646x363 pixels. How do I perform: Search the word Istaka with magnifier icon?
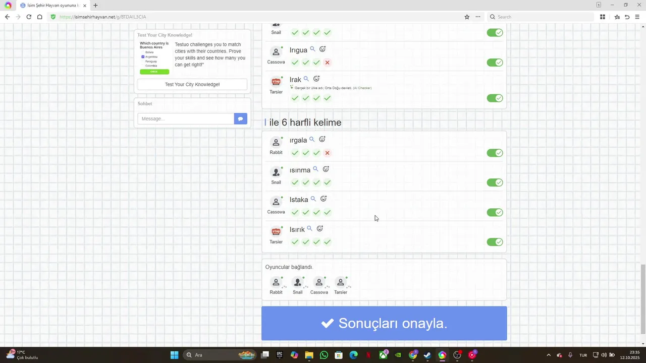[313, 199]
